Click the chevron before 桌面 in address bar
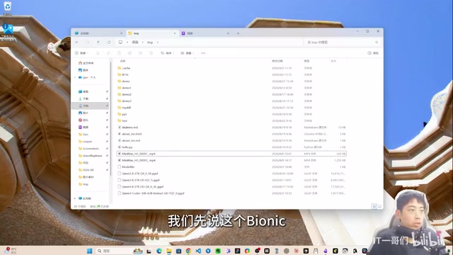 click(x=127, y=42)
